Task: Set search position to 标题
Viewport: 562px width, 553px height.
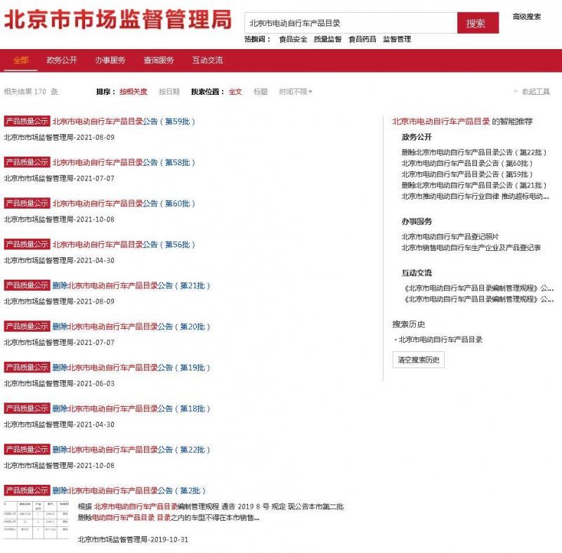Action: 260,92
